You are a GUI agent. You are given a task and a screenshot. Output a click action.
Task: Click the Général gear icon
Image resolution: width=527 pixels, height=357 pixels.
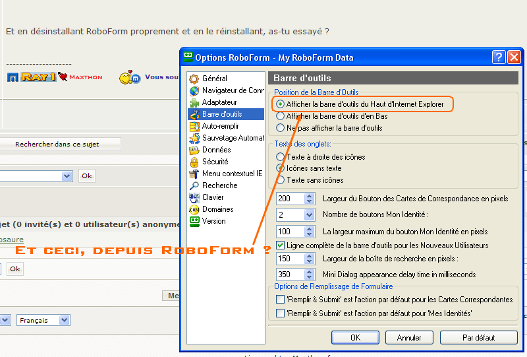pos(194,79)
